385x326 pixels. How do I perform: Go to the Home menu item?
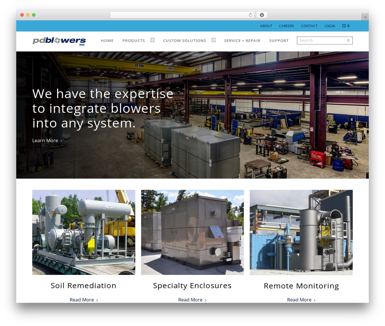pos(107,41)
